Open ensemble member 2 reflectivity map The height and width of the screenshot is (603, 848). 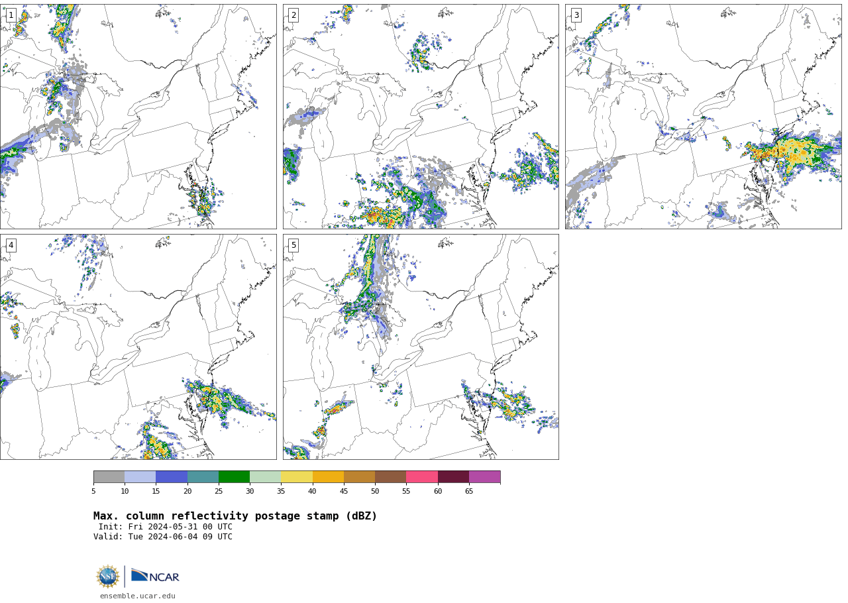[421, 117]
